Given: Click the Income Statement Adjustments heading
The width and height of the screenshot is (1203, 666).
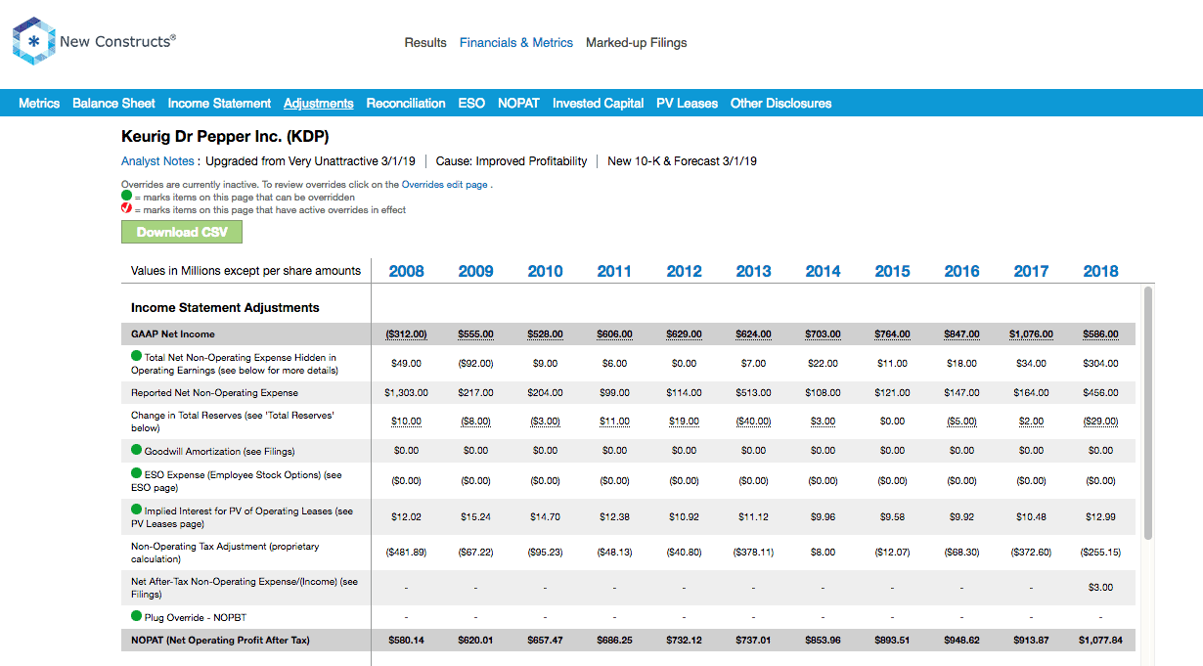Looking at the screenshot, I should [x=225, y=307].
